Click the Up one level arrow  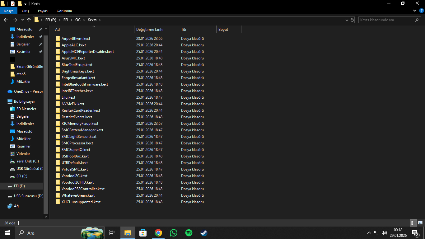(x=29, y=20)
